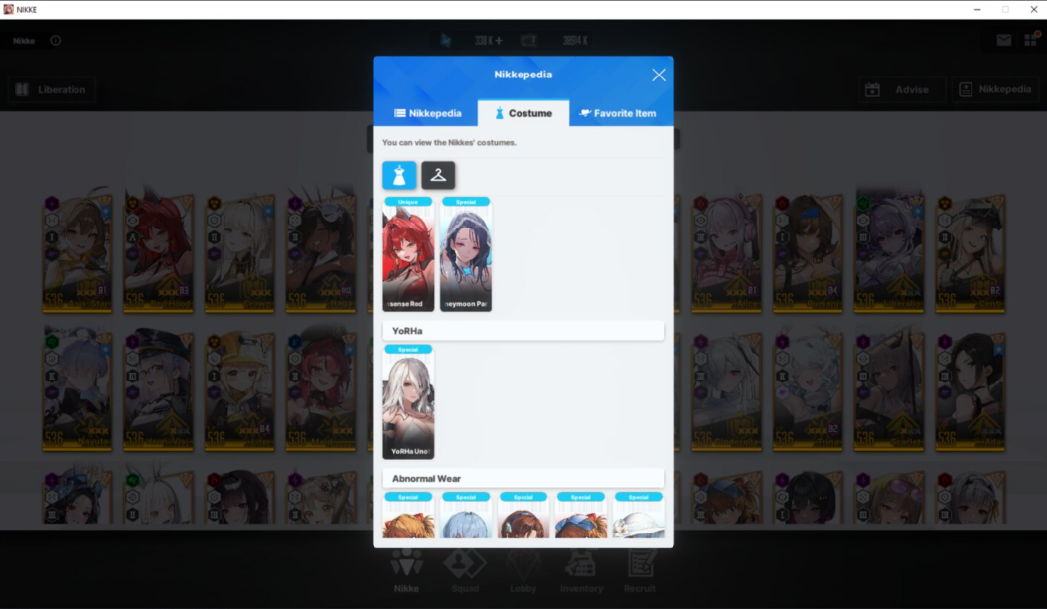
Task: Click the Unique badge on first costume
Action: click(408, 201)
